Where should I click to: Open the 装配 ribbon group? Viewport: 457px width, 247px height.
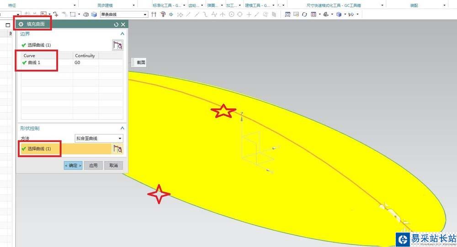point(414,5)
